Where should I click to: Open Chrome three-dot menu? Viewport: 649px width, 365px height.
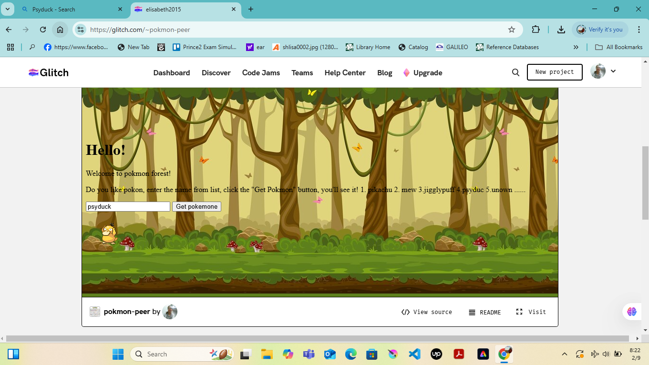point(639,30)
